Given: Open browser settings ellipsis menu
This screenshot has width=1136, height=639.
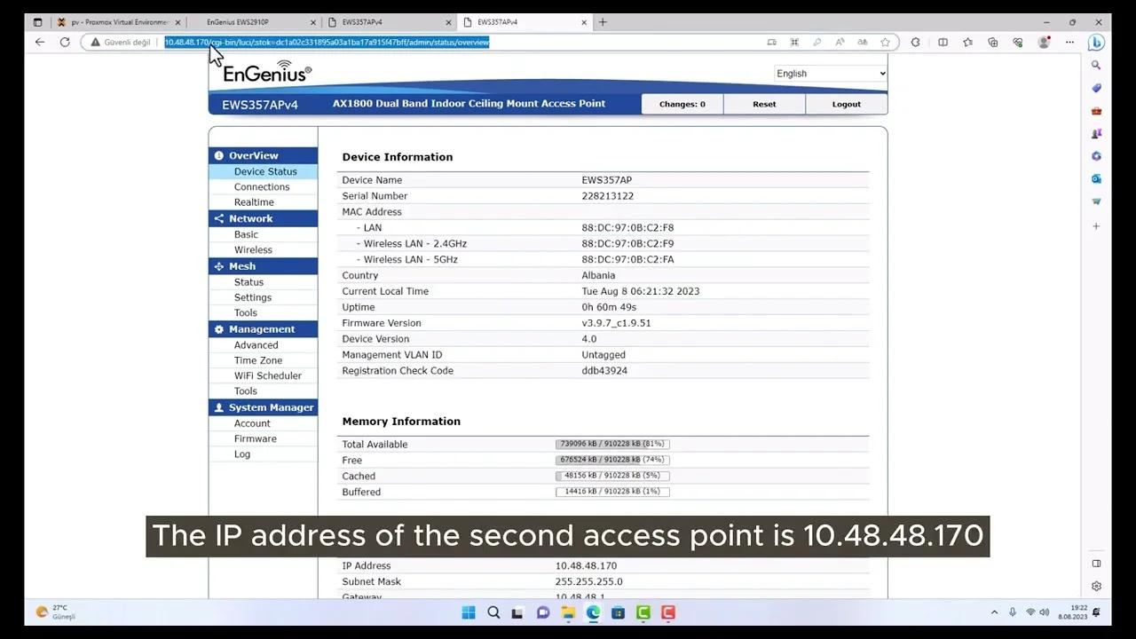Looking at the screenshot, I should point(1069,42).
